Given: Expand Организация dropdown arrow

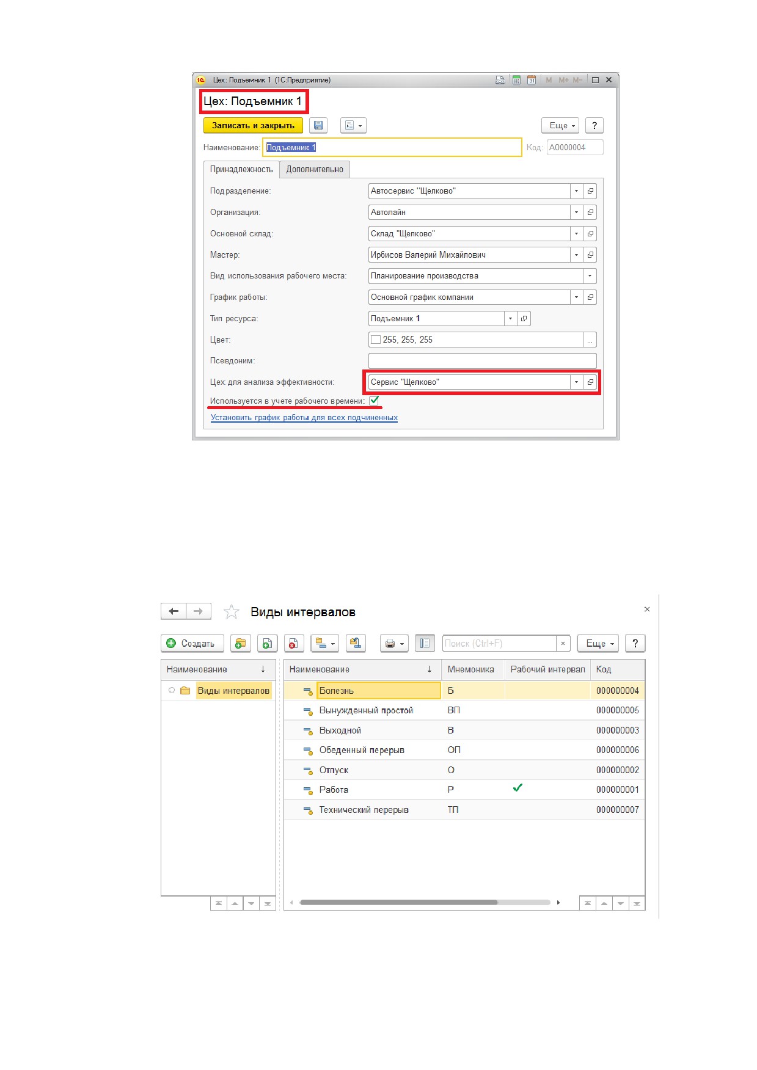Looking at the screenshot, I should [576, 213].
